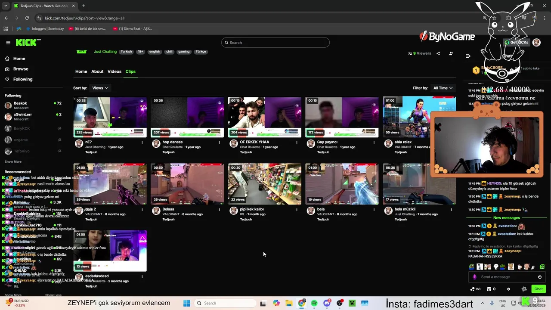Open options menu for 'Gay yayıncı' clip

374,143
